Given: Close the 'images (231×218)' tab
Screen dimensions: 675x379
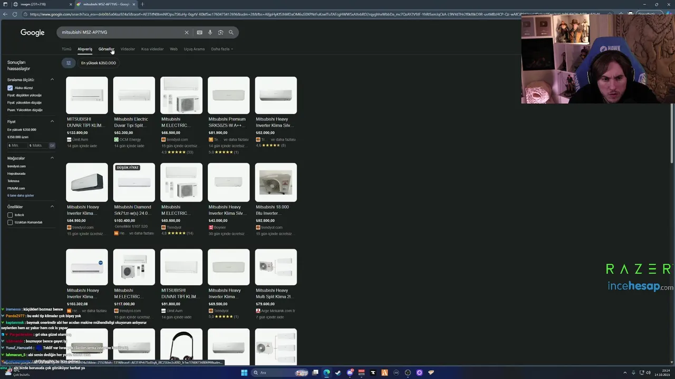Looking at the screenshot, I should [x=70, y=4].
